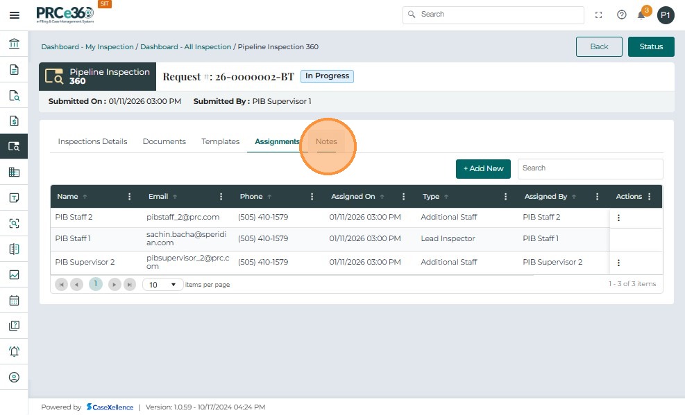Click the + Add New button

coord(483,168)
